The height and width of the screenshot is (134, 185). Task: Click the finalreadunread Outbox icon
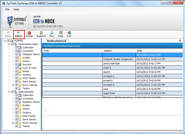[x=20, y=75]
